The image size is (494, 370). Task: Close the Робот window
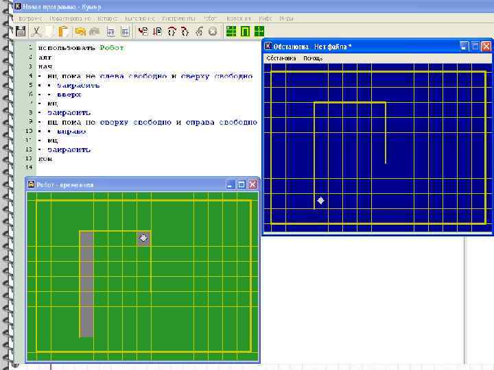click(252, 184)
